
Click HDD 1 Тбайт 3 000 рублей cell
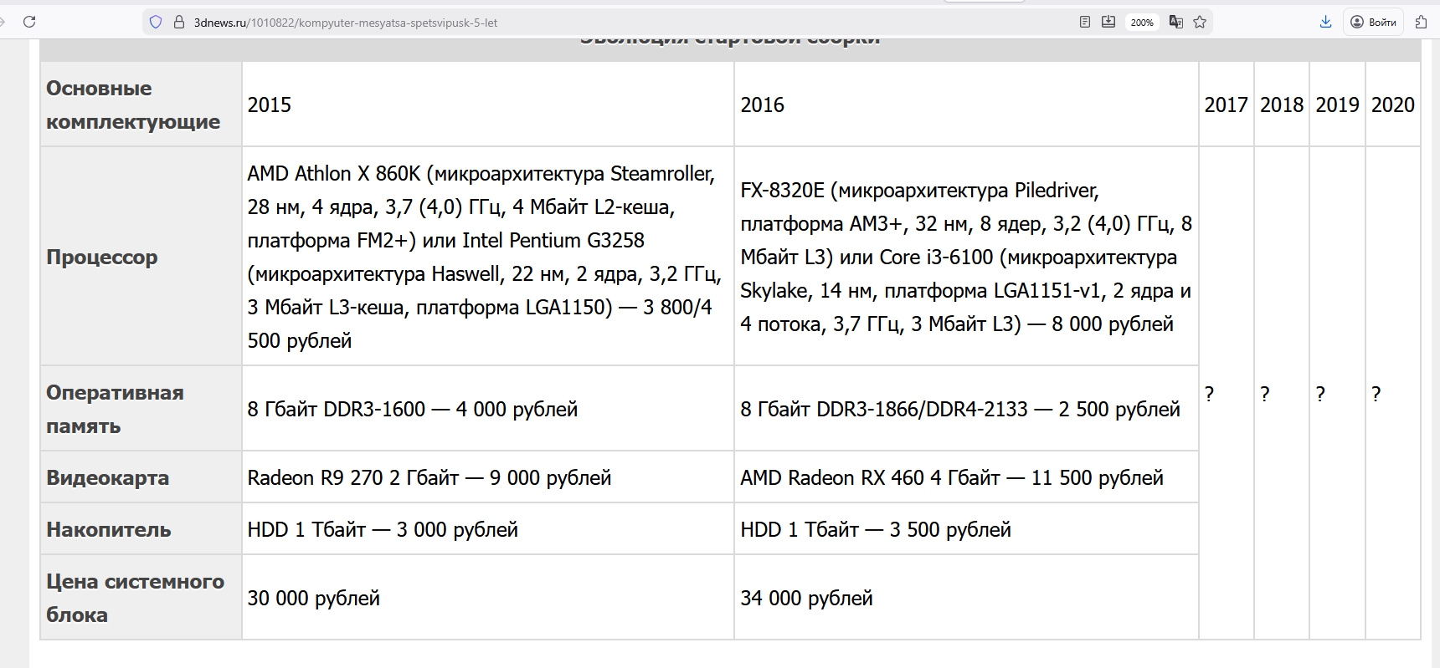click(x=488, y=529)
